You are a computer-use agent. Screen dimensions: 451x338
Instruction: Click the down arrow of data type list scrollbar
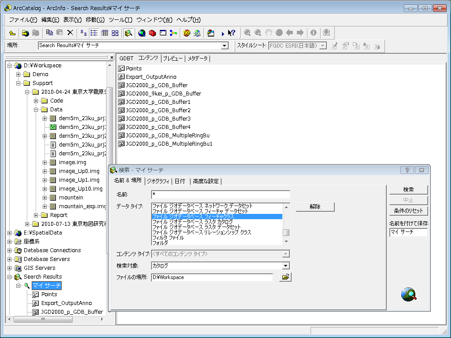point(286,242)
